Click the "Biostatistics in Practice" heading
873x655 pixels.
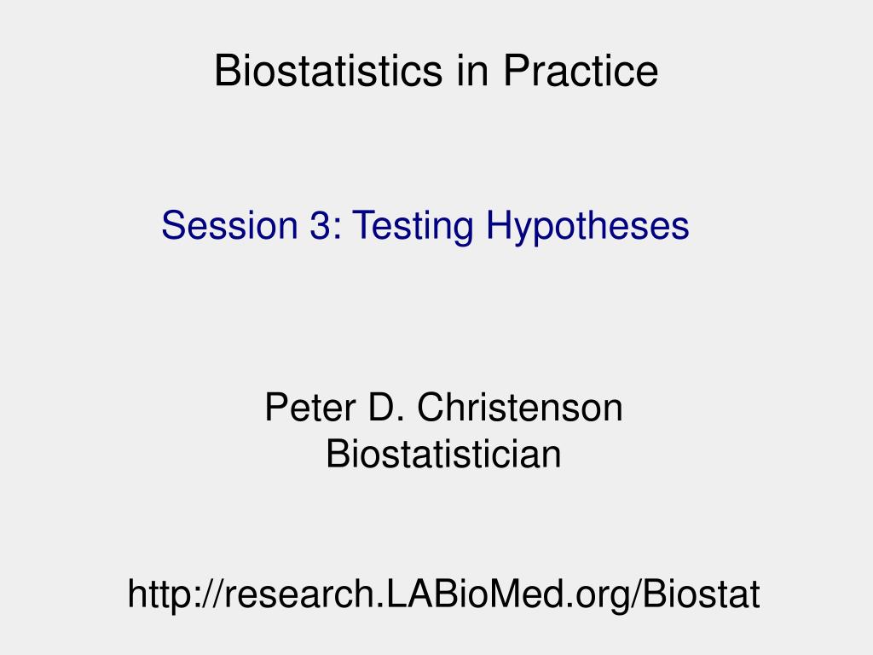coord(436,70)
